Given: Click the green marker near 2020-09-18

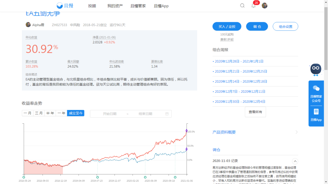Looking at the screenshot, I should point(175,177).
